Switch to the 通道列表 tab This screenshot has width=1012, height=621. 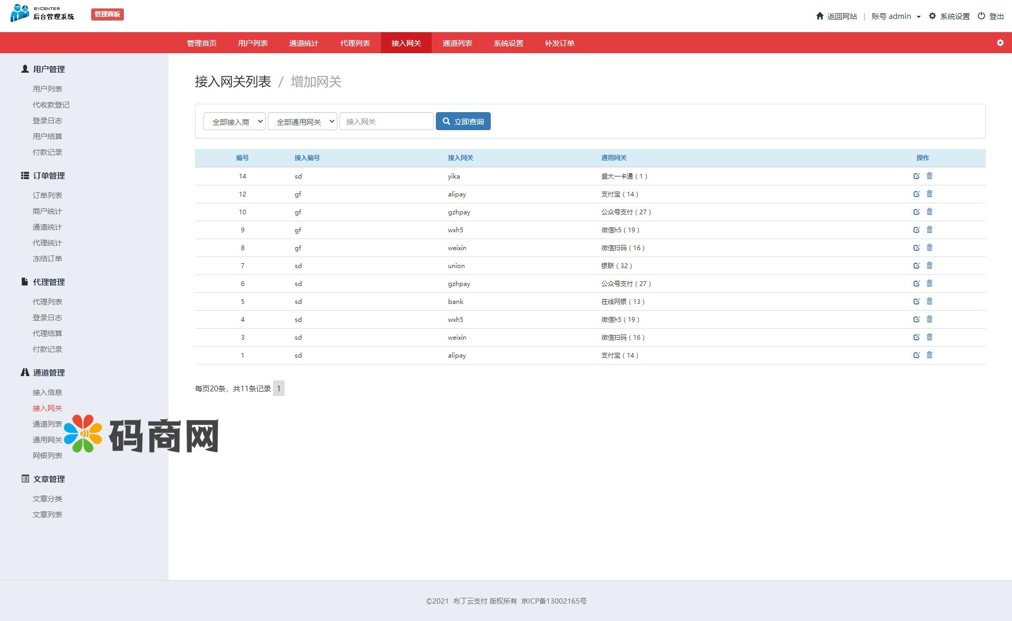[457, 43]
